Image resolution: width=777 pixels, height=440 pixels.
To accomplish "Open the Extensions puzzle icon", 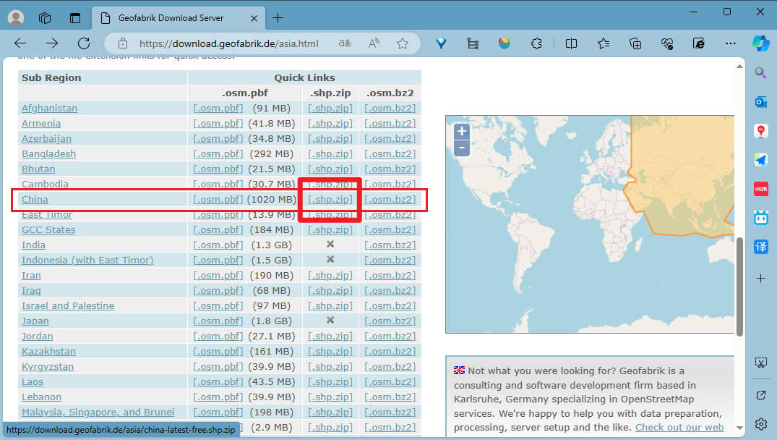I will point(536,43).
